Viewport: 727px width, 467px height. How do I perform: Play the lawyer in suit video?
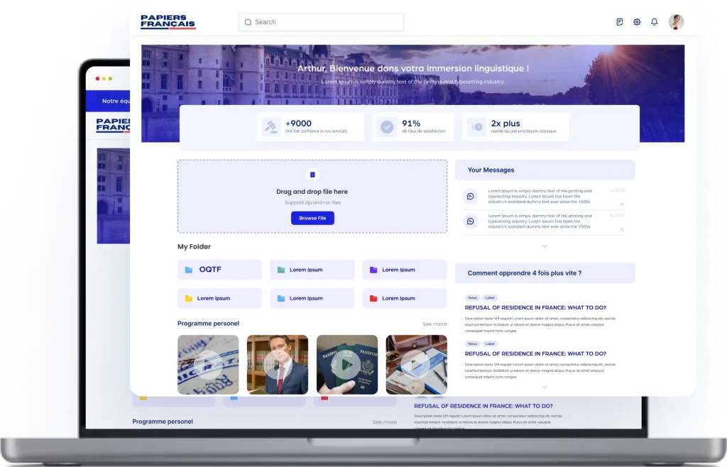point(278,365)
